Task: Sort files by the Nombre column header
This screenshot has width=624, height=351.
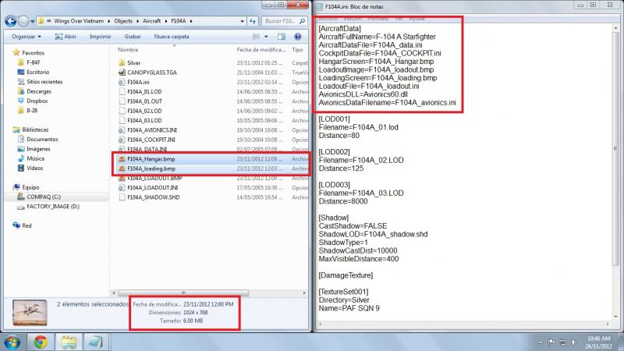Action: [128, 50]
